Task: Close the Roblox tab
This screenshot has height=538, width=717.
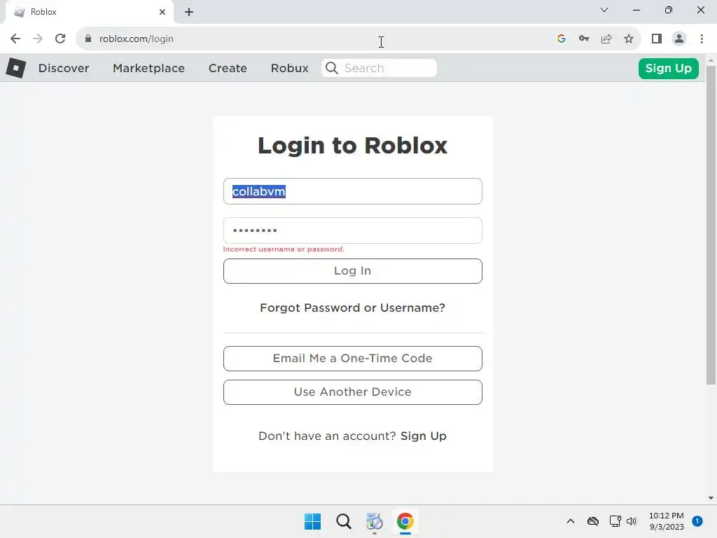Action: pyautogui.click(x=162, y=12)
